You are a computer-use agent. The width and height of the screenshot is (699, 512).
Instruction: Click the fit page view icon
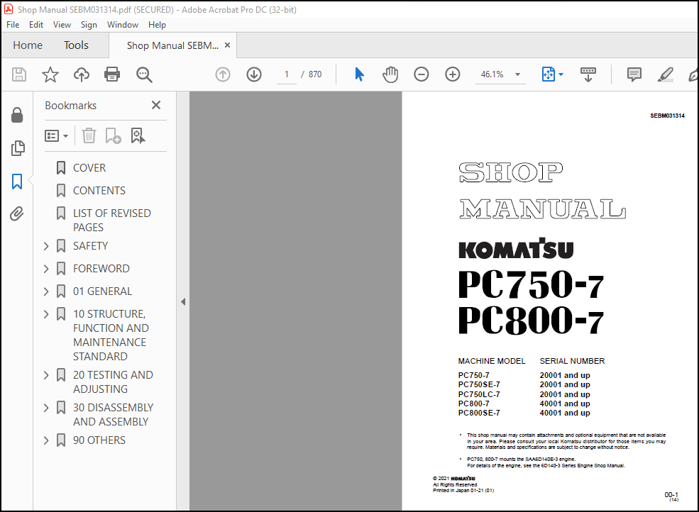[549, 74]
